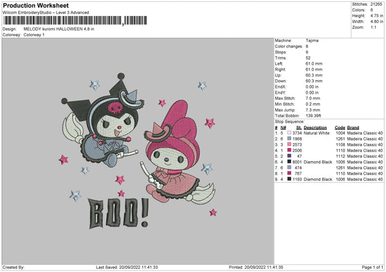Click the Code column header
Screen dimensions: 386x272
pyautogui.click(x=340, y=128)
